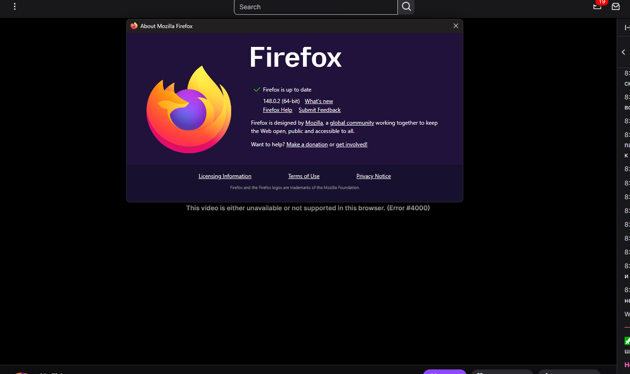Click the "Firefox is up to date" status text

click(x=287, y=90)
